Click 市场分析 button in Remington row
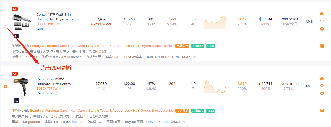The height and width of the screenshot is (127, 331). point(182,111)
